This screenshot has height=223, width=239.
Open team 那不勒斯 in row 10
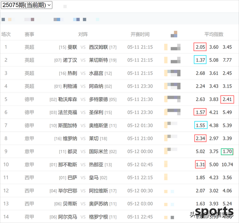pyautogui.click(x=68, y=164)
